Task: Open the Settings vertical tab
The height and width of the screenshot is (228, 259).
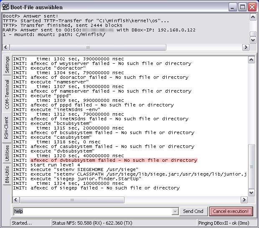Action: 7,65
